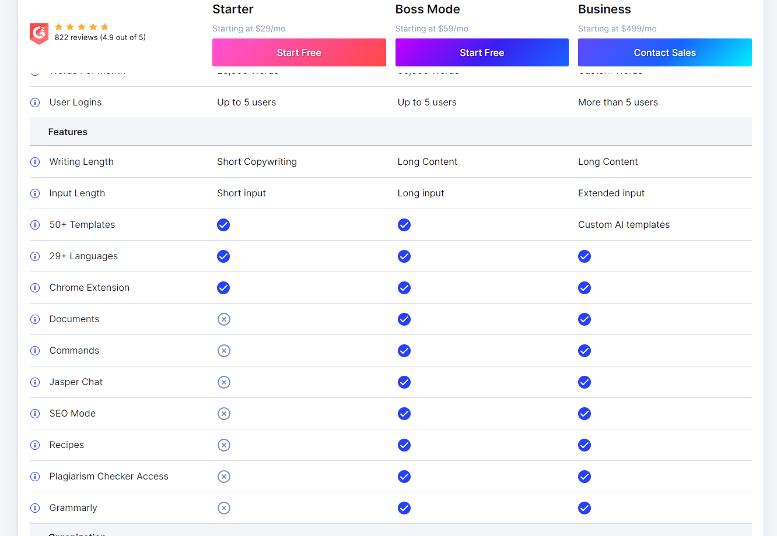
Task: Click 'Short Copywriting' cell
Action: click(x=257, y=162)
